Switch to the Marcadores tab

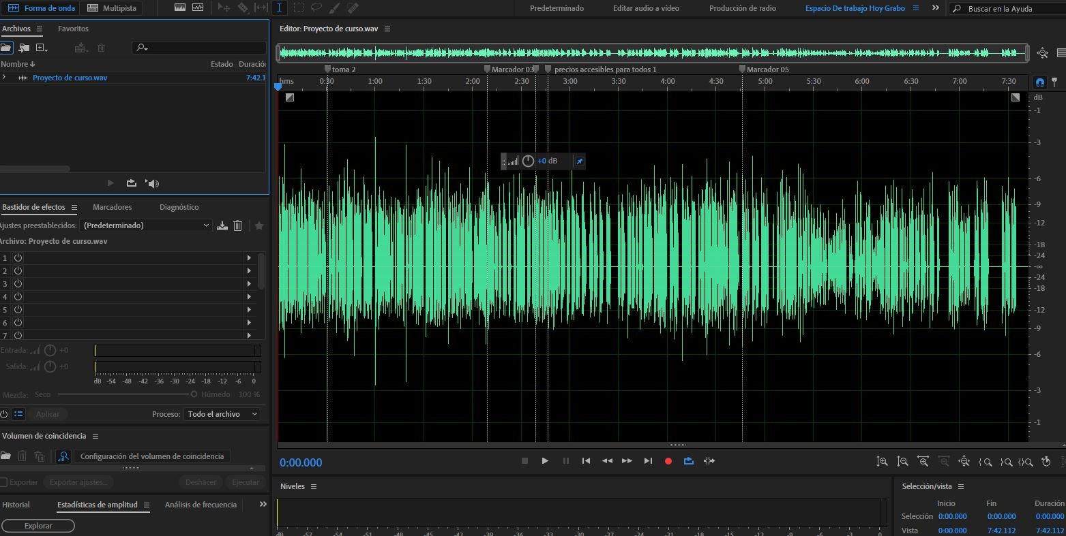112,207
